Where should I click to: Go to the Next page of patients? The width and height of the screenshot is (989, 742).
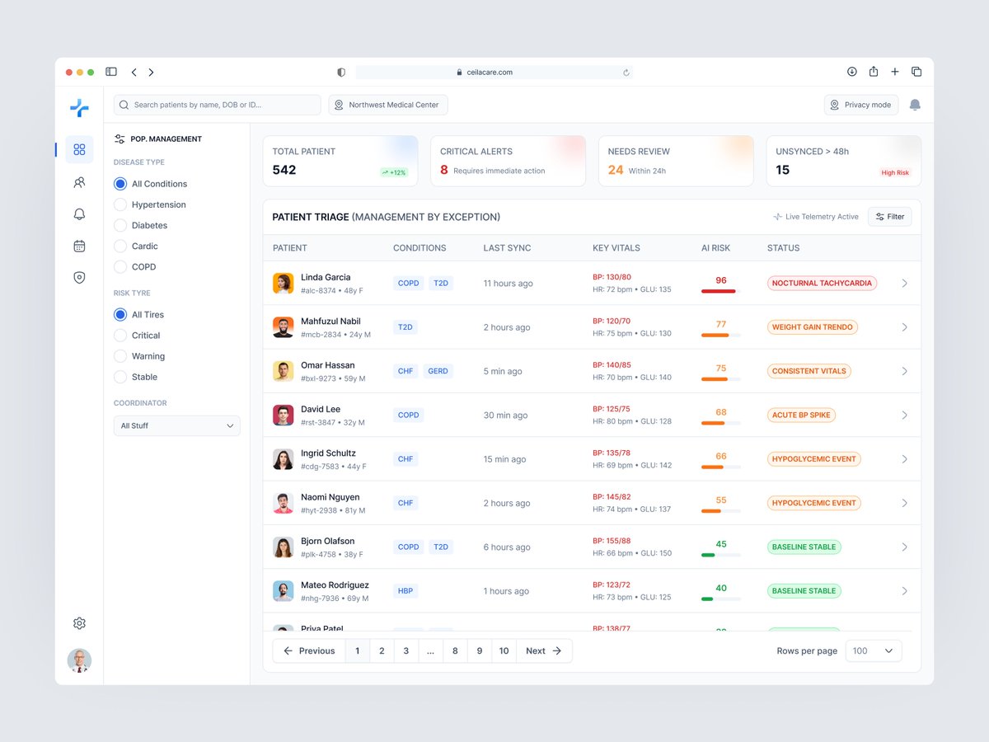[543, 650]
